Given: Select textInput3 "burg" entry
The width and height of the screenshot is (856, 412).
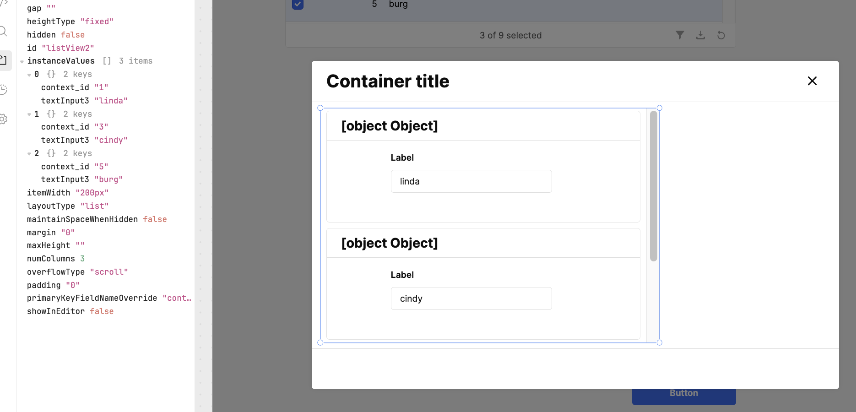Looking at the screenshot, I should coord(82,179).
